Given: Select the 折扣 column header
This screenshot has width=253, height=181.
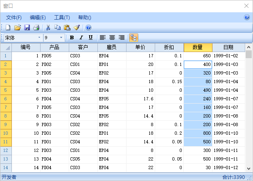Looking at the screenshot, I should [169, 48].
